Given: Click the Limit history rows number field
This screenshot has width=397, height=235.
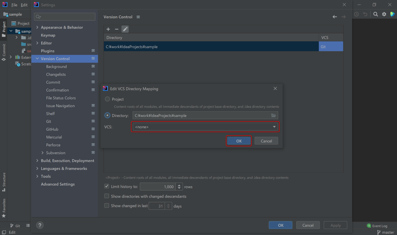Looking at the screenshot, I should (157, 187).
